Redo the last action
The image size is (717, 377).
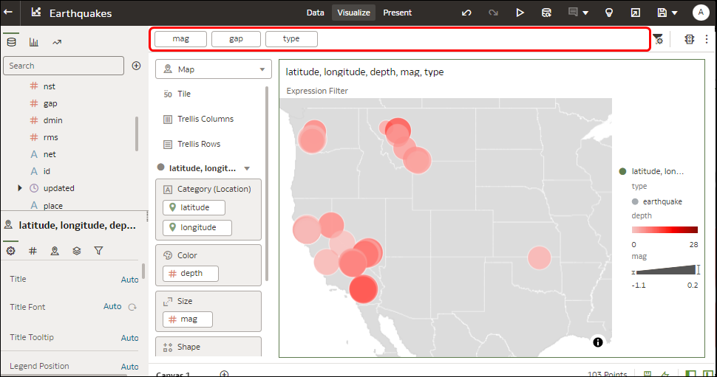click(x=493, y=13)
